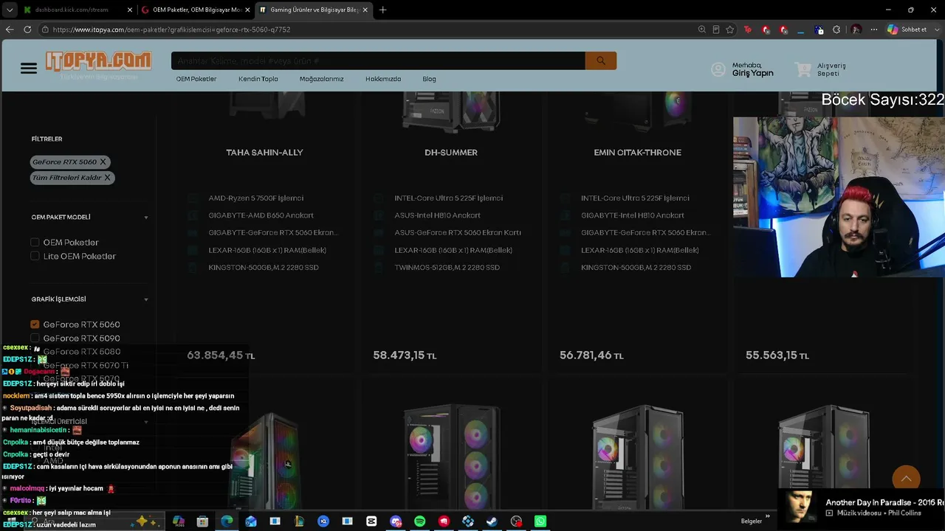Click the AMD-Ryzen 5 7500F İşlemci spec
The width and height of the screenshot is (945, 531).
pos(255,198)
